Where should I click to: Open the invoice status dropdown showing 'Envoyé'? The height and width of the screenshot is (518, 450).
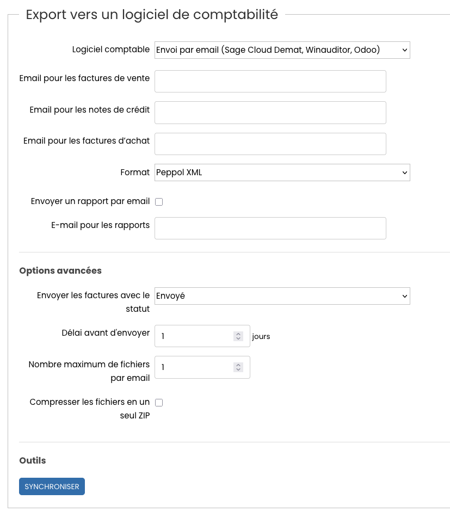point(282,296)
